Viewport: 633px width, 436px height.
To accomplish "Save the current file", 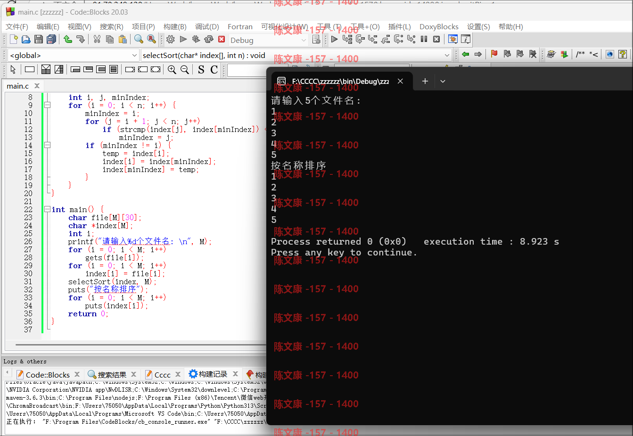I will (39, 39).
